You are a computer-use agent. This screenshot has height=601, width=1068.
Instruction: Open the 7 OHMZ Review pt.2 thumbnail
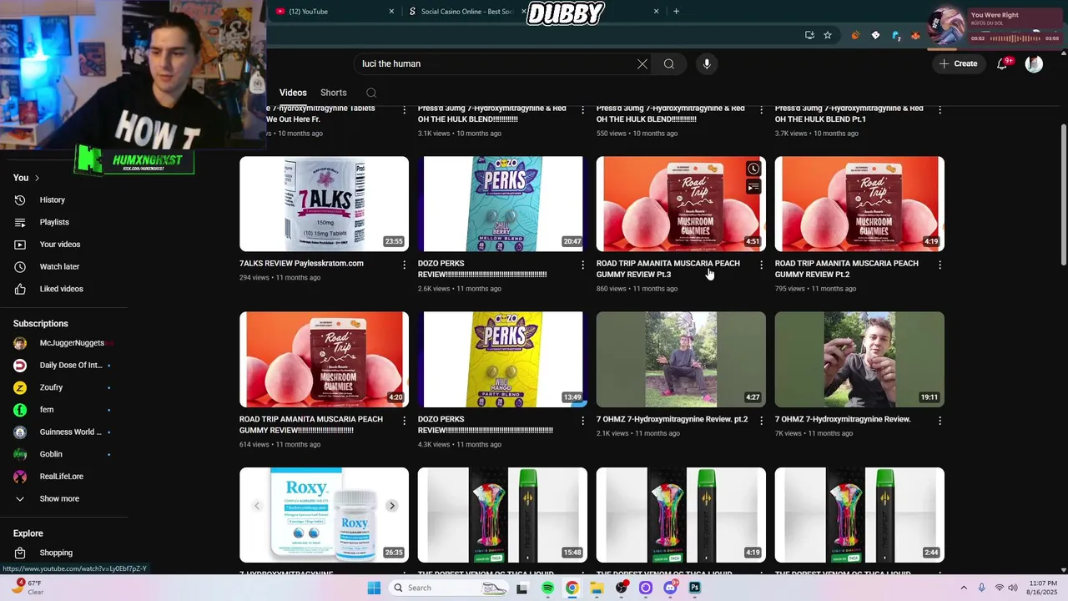click(x=681, y=360)
